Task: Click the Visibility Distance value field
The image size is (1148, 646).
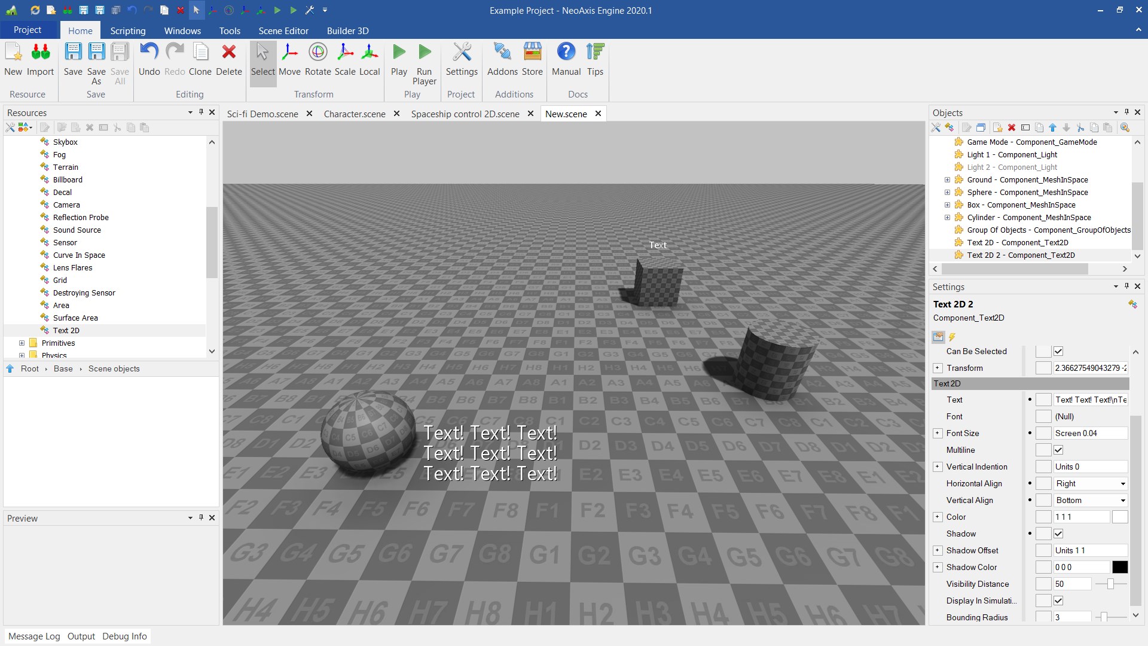Action: [x=1072, y=584]
